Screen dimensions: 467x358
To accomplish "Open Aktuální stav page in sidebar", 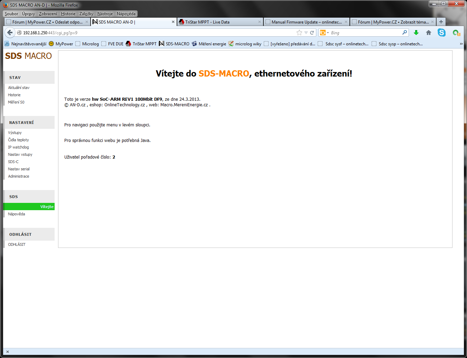I will pyautogui.click(x=19, y=88).
